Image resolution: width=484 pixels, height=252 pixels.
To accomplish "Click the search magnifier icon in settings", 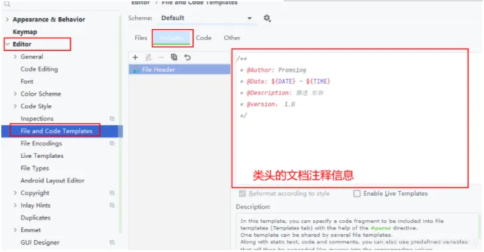I will [x=7, y=4].
